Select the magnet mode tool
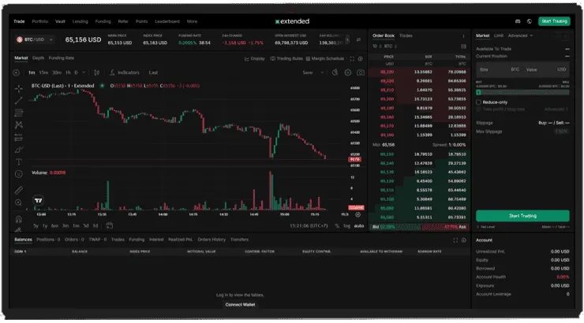This screenshot has height=323, width=584. click(x=19, y=219)
